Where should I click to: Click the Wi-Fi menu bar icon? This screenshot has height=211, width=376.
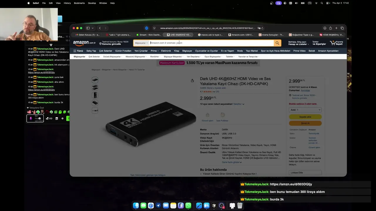click(x=316, y=3)
